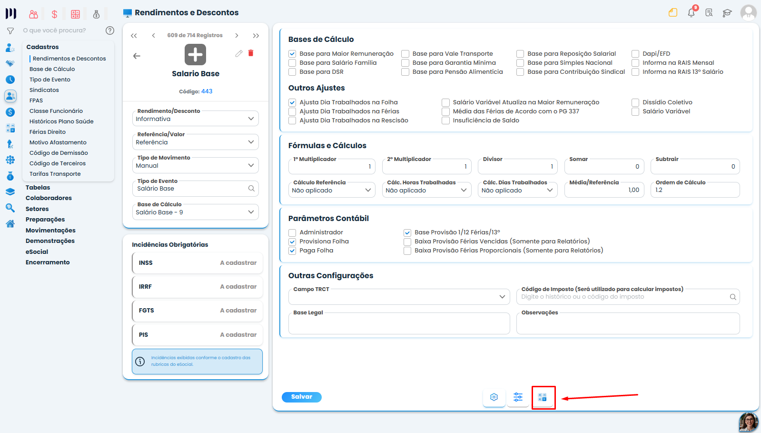Enable Base para Vale Transporte checkbox
This screenshot has width=761, height=433.
pos(405,54)
